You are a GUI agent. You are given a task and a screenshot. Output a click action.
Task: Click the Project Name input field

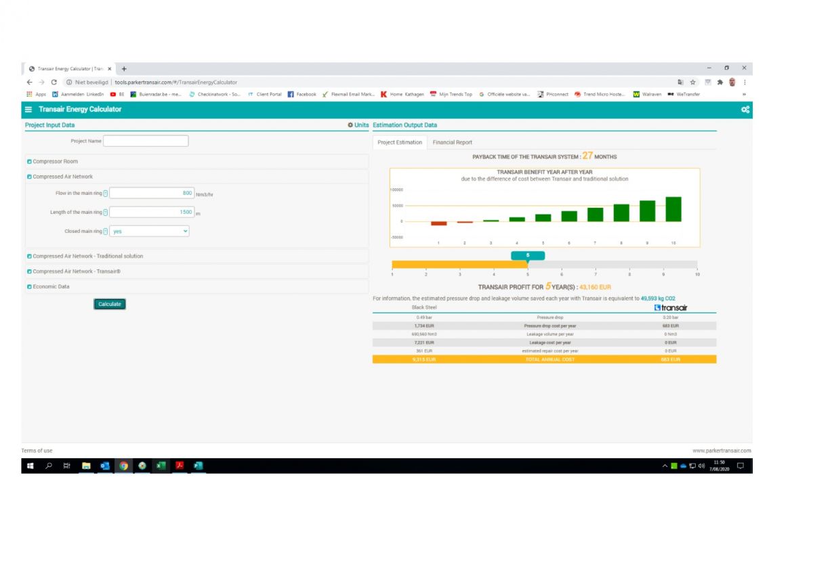coord(146,141)
